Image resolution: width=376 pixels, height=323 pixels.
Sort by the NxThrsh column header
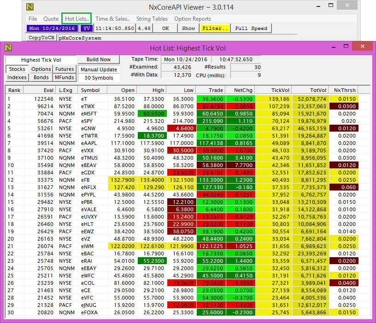coord(344,90)
